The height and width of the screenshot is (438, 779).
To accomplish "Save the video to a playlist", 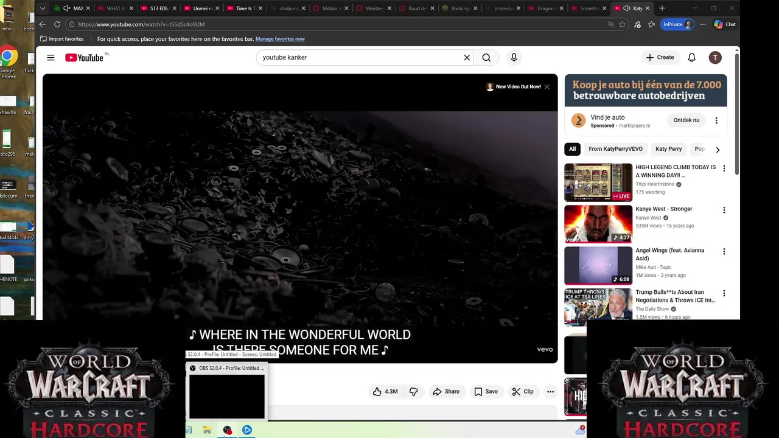I will [x=486, y=392].
